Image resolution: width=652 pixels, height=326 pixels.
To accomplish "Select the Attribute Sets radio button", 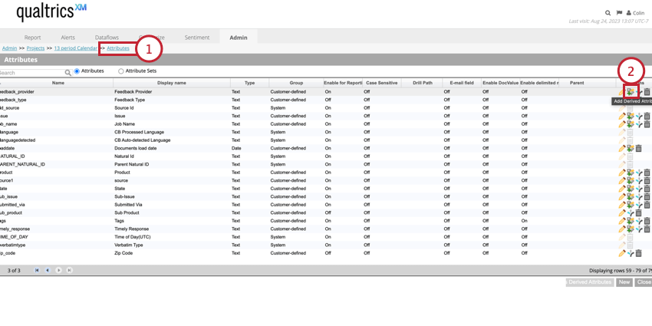I will click(121, 71).
